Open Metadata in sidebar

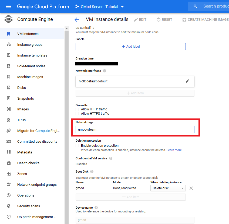pos(32,152)
